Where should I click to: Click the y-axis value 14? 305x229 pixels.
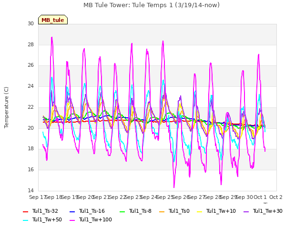pos(30,190)
